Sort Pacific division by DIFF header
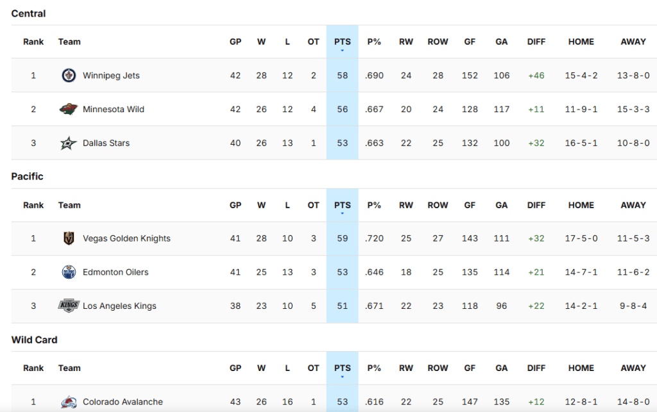 [x=536, y=206]
